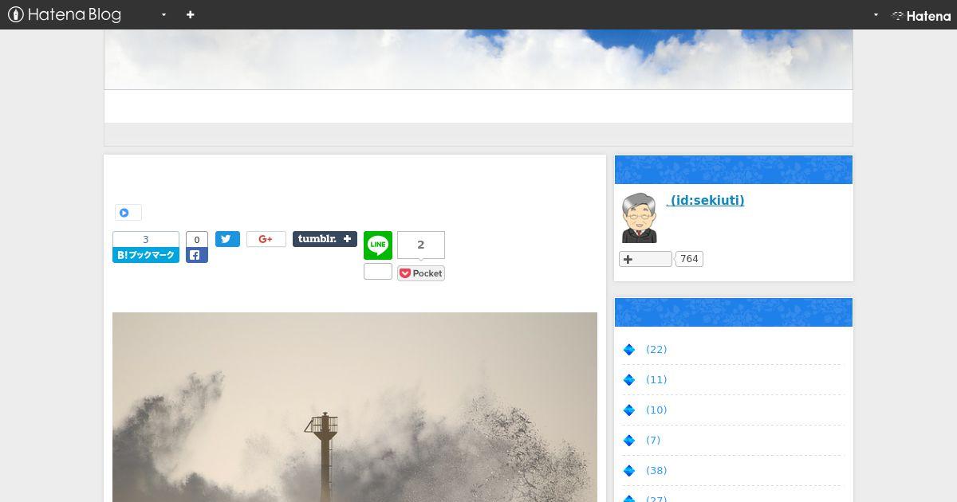957x502 pixels.
Task: Click the diamond icon beside (38)
Action: tap(629, 471)
